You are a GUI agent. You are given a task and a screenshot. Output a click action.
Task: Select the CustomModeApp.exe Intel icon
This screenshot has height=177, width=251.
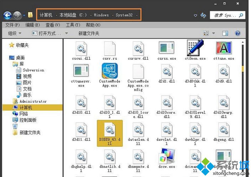coord(109,71)
